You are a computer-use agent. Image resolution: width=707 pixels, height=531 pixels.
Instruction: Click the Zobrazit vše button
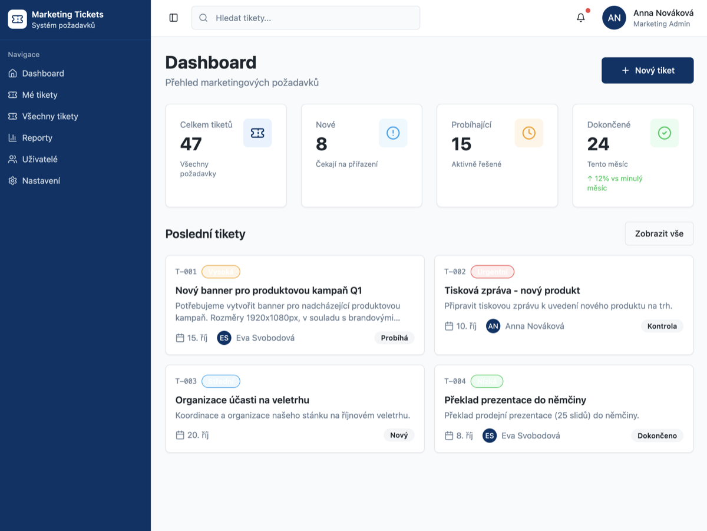point(659,233)
